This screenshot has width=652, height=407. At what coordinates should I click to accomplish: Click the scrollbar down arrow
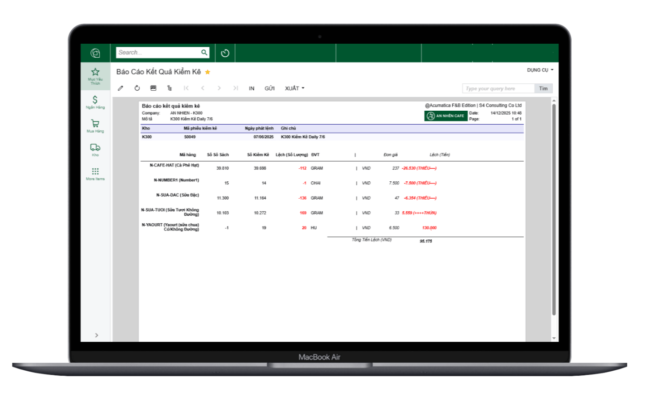[x=554, y=338]
